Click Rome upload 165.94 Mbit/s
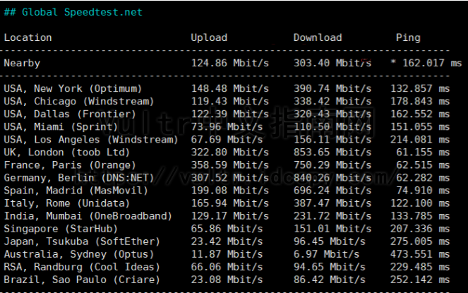 [230, 203]
